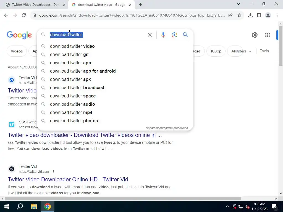The image size is (283, 212).
Task: Choose suggestion download twitter apk
Action: (115, 79)
